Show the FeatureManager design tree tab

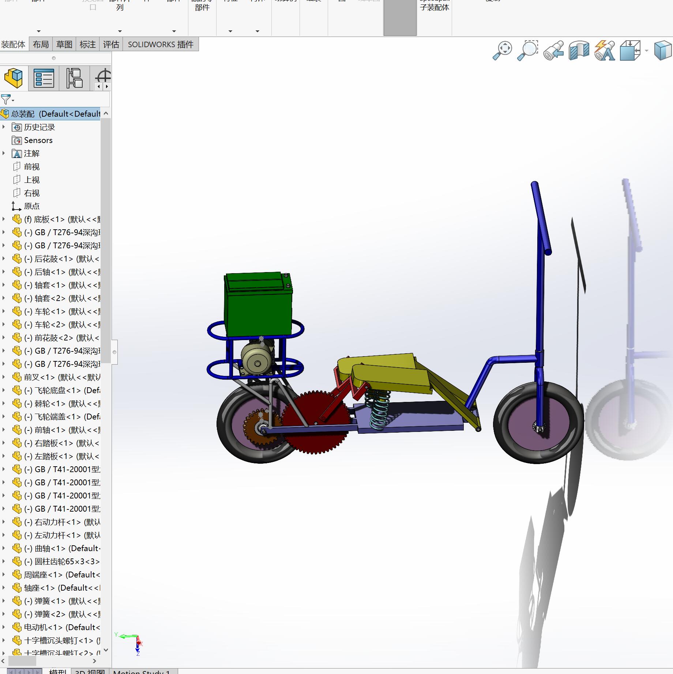click(x=14, y=78)
